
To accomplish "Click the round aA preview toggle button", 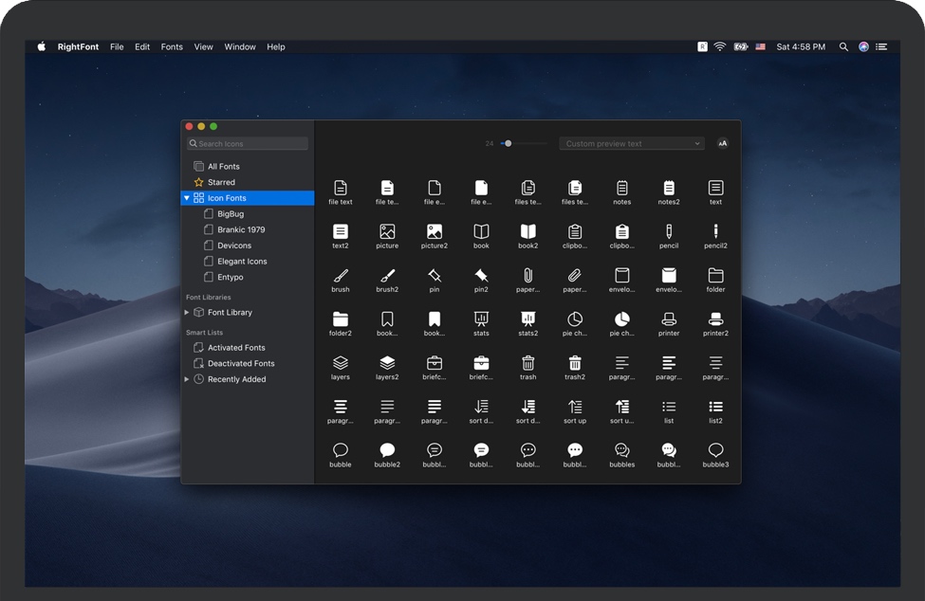I will [723, 143].
